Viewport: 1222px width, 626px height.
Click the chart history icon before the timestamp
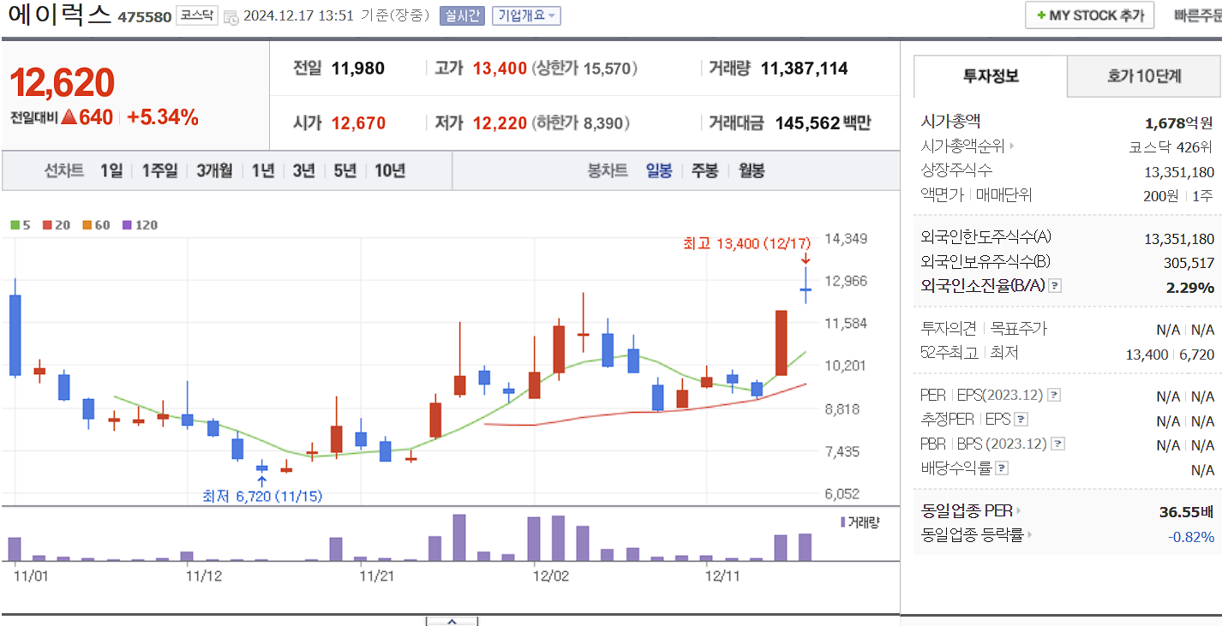tap(233, 15)
